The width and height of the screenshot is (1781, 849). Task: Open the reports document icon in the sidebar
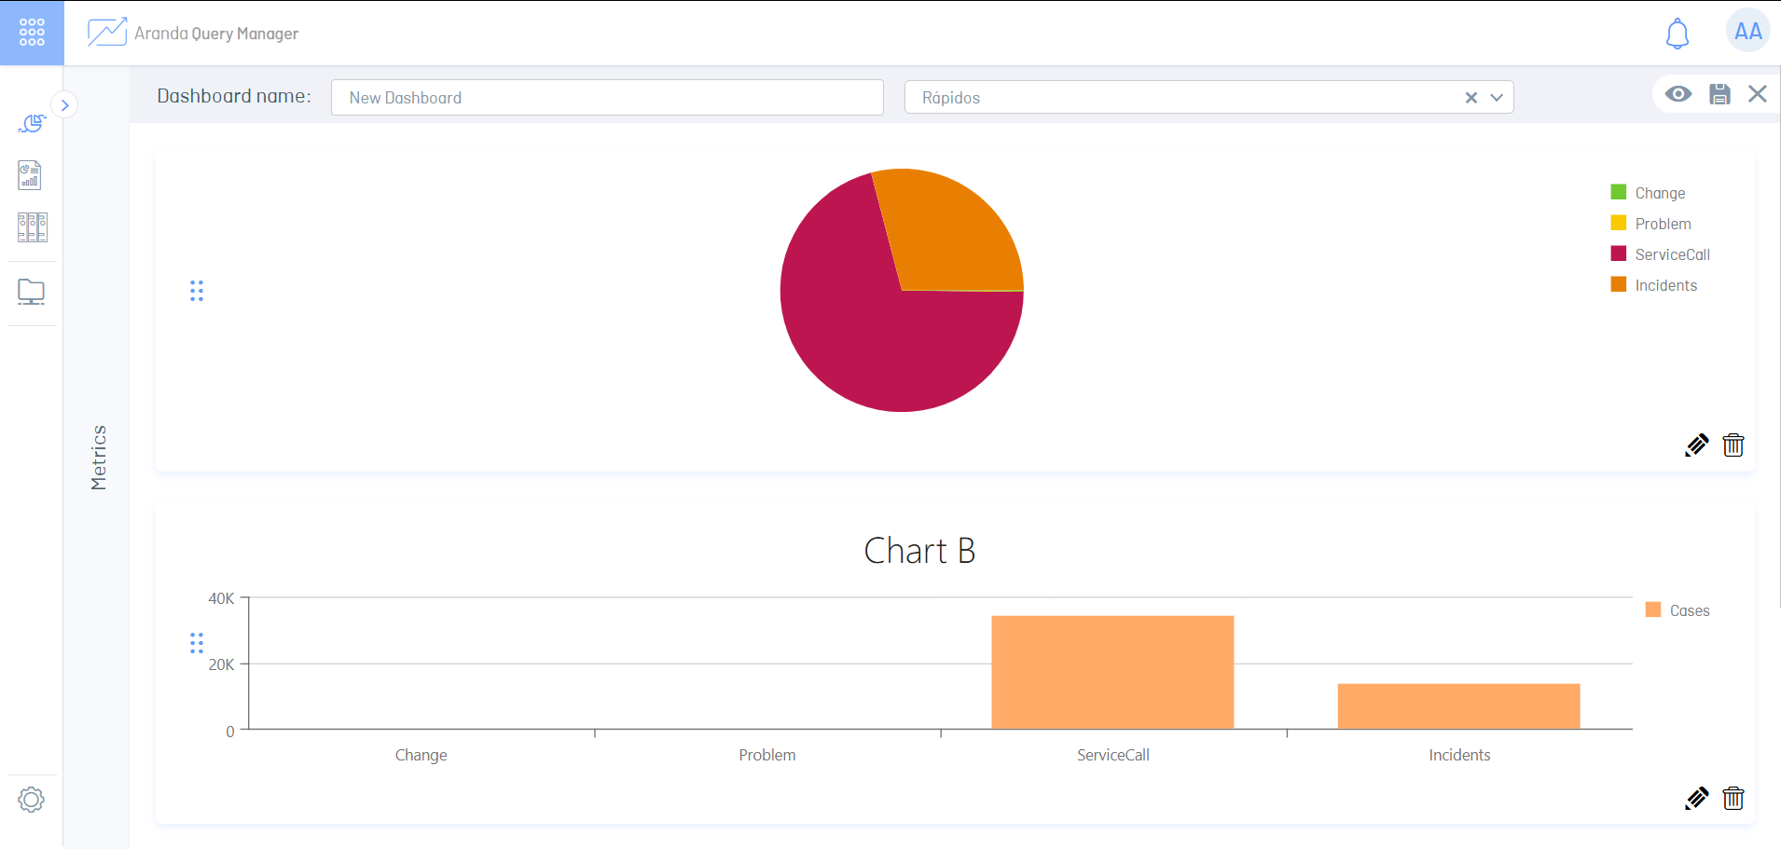[30, 175]
